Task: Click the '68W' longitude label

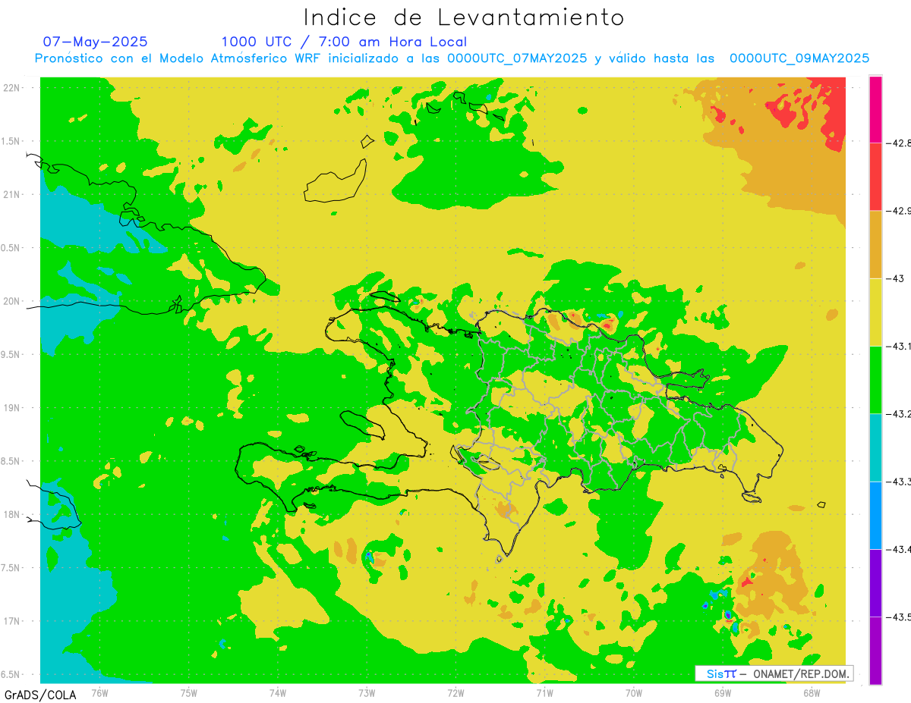Action: (812, 692)
